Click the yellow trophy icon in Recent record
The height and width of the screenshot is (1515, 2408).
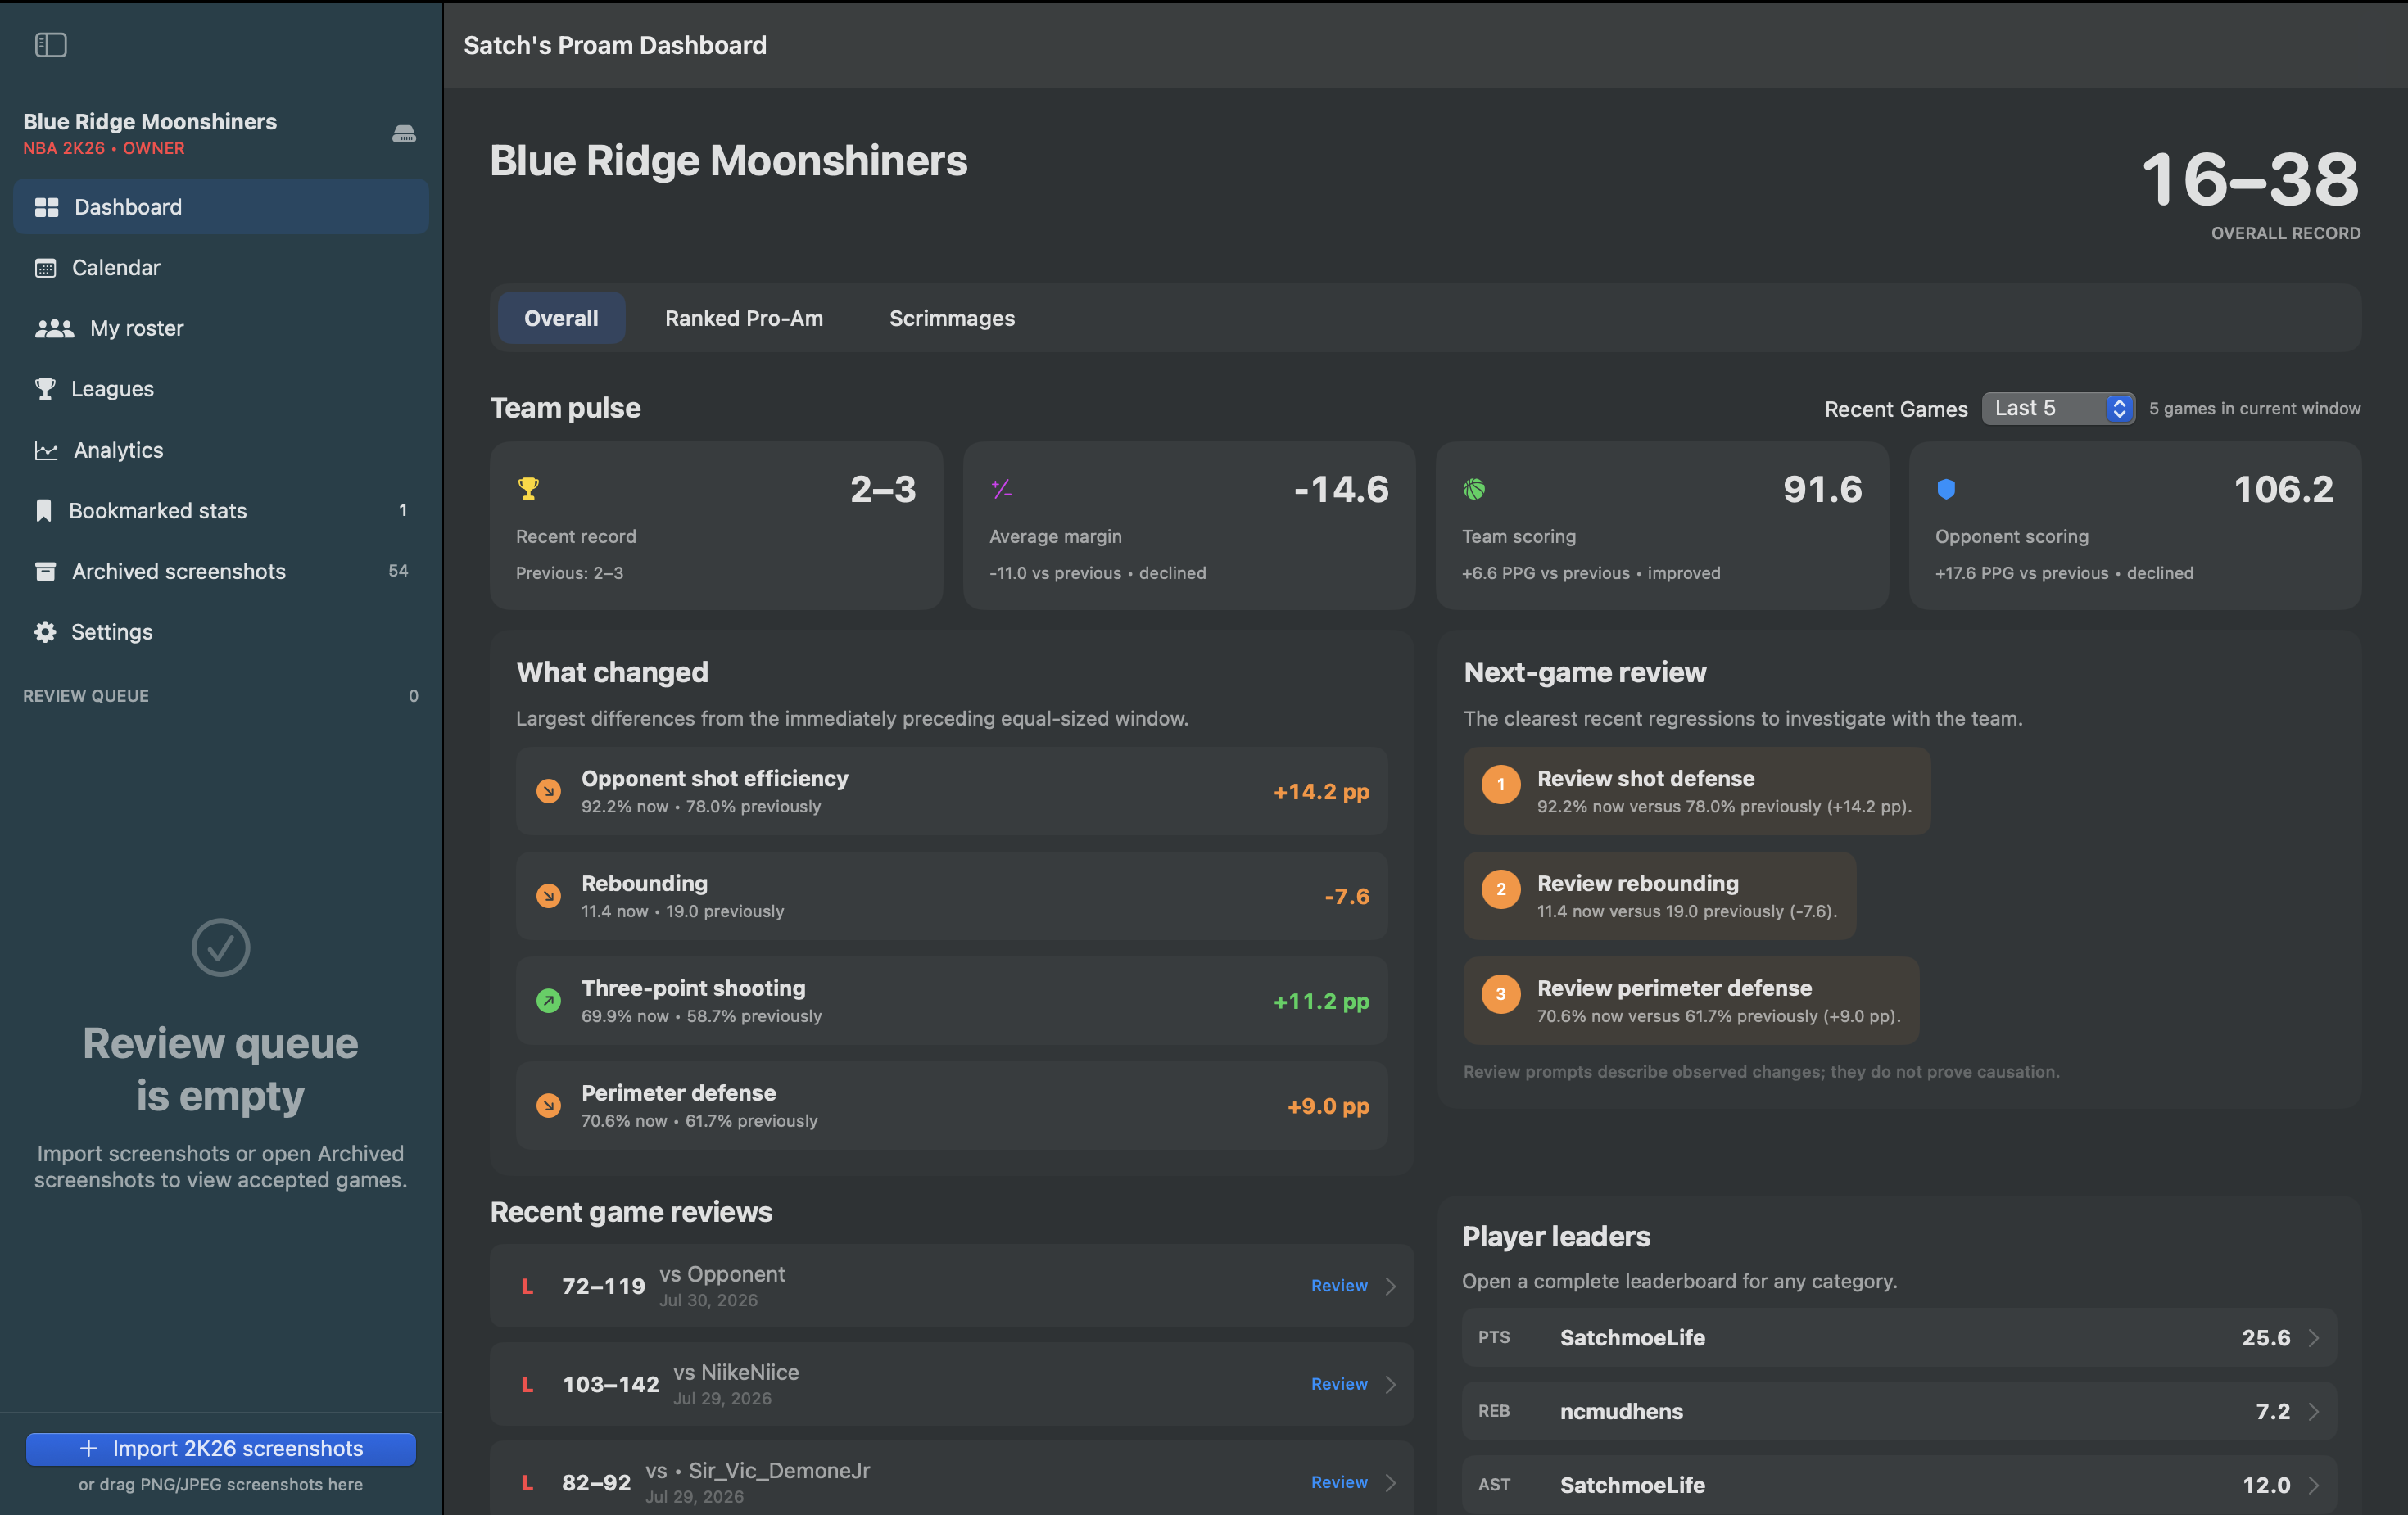click(528, 489)
